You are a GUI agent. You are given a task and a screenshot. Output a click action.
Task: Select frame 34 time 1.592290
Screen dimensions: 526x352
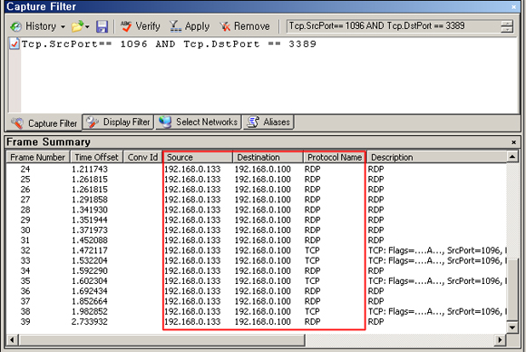pos(89,270)
